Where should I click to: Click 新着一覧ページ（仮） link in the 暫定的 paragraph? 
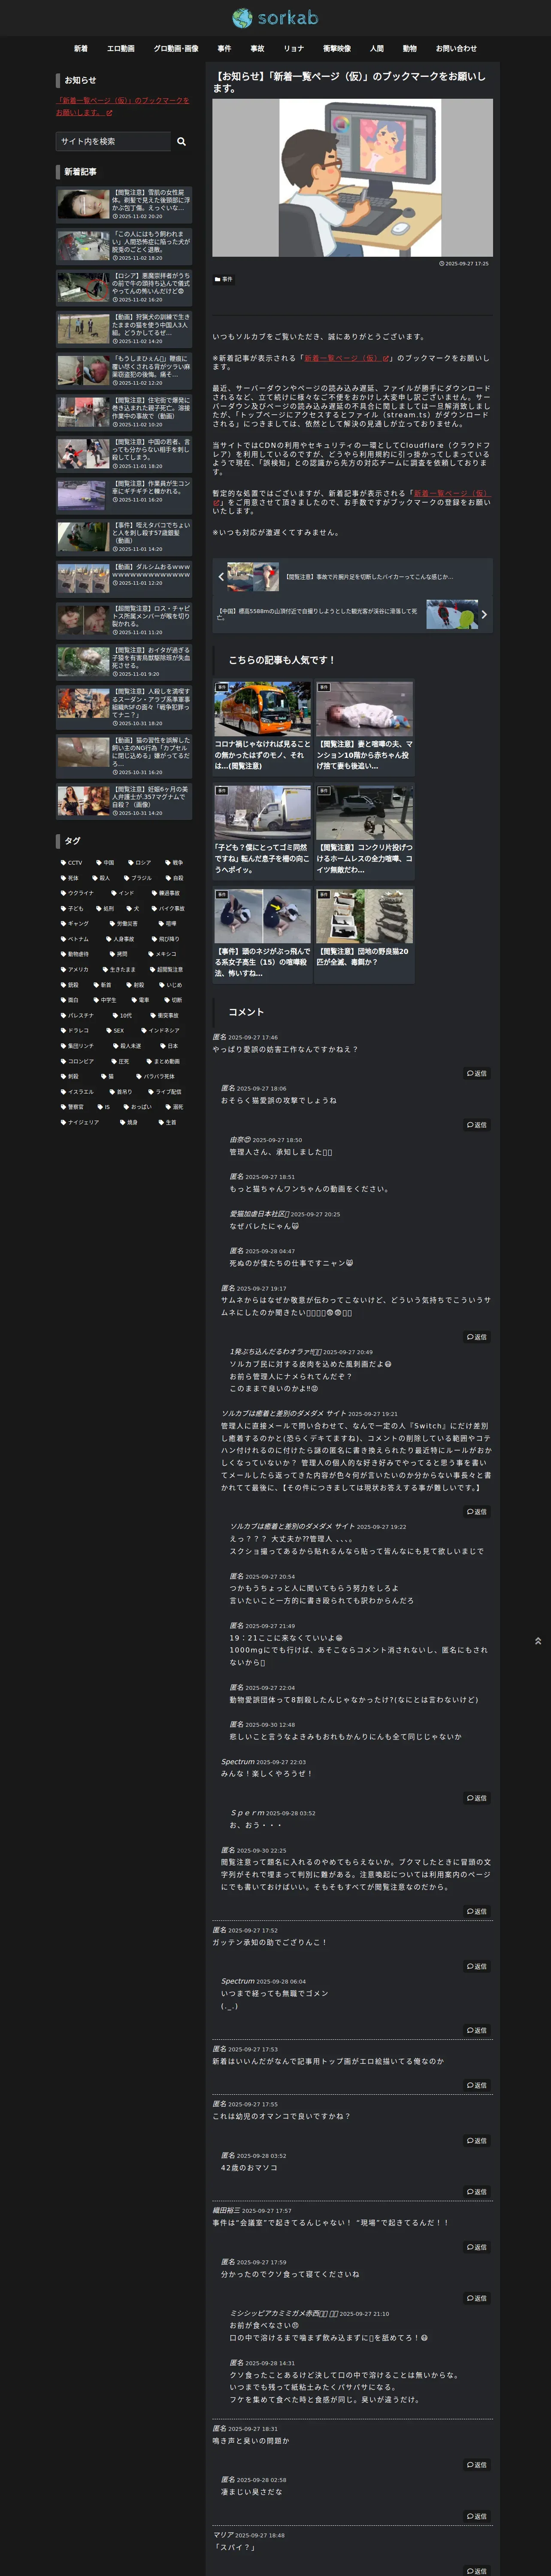coord(352,497)
